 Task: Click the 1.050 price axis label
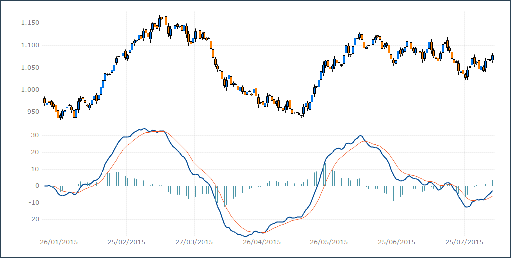(30, 68)
